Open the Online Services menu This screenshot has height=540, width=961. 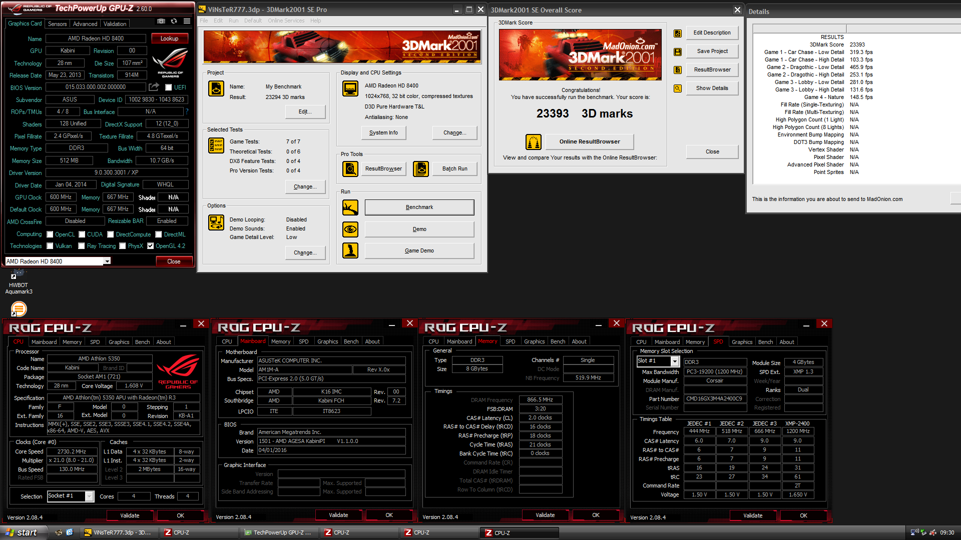[x=286, y=20]
